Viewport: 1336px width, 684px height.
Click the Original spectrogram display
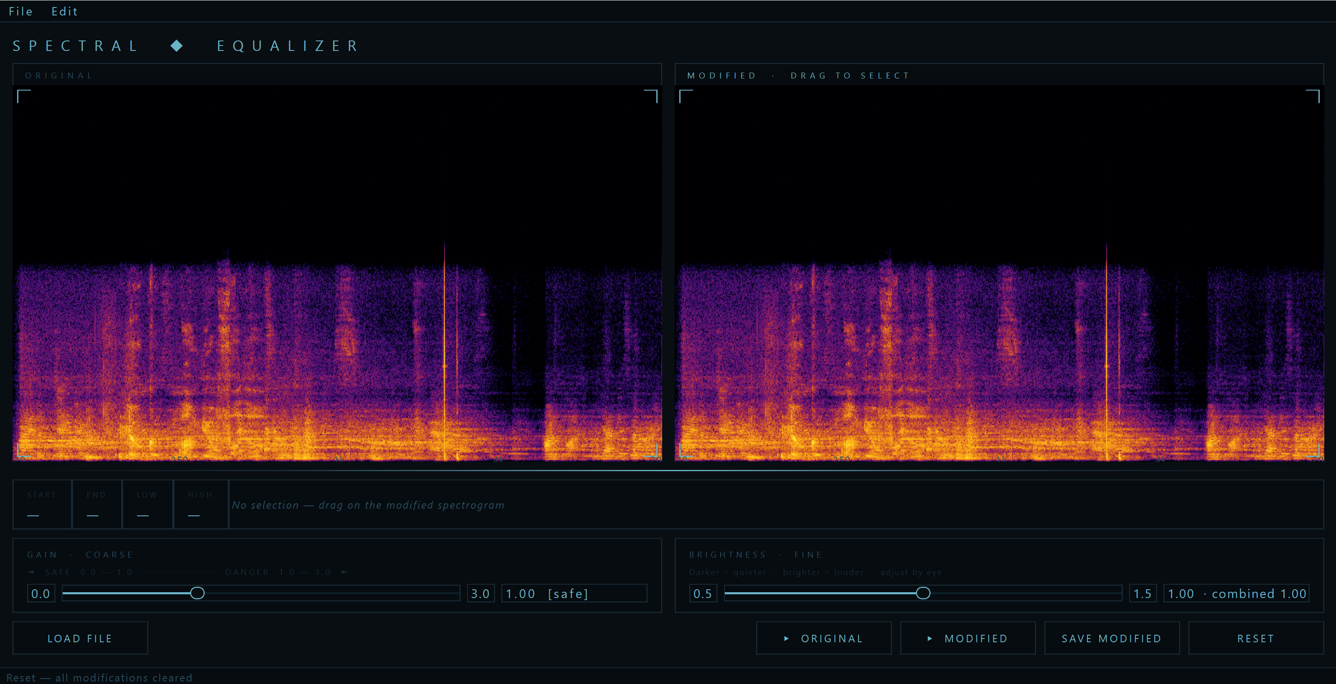[x=337, y=273]
